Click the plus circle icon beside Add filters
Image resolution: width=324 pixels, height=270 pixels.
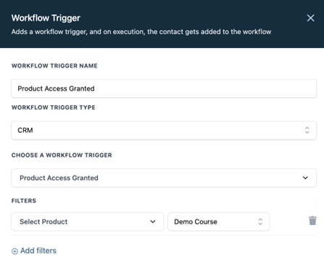pos(14,251)
